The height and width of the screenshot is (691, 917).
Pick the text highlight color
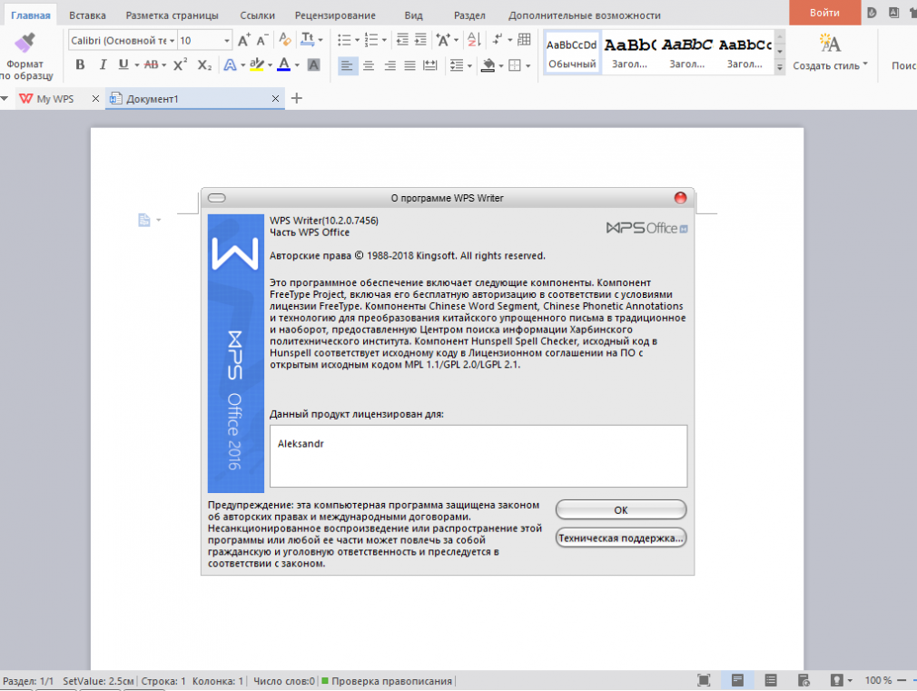click(257, 65)
